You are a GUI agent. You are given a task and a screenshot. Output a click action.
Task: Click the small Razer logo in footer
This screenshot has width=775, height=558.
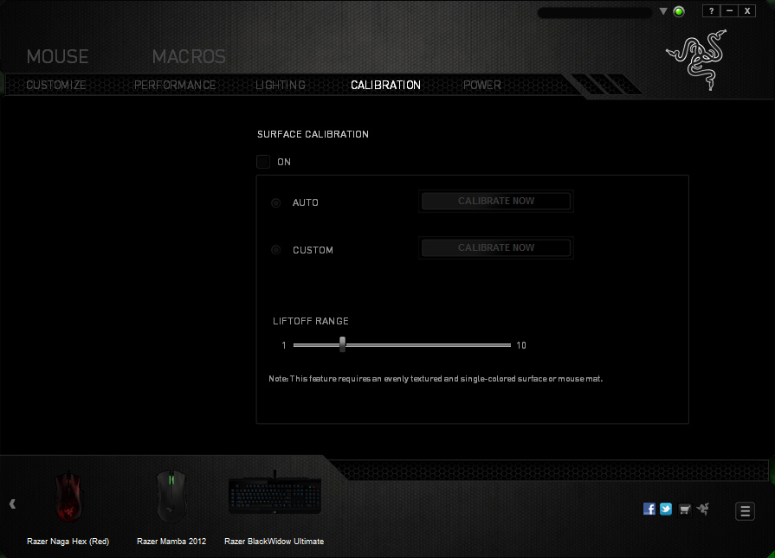702,509
